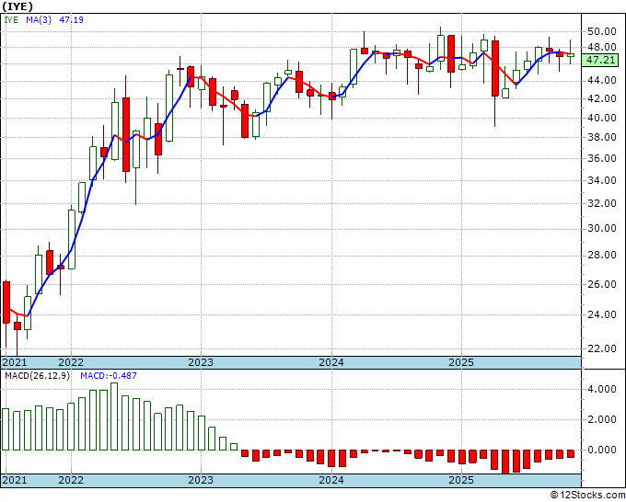Click the 32.00 price axis label
This screenshot has height=502, width=626.
click(601, 203)
